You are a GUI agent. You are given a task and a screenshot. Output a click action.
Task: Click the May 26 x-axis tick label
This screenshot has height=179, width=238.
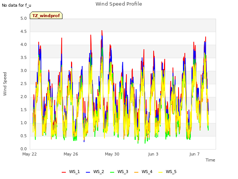point(71,154)
